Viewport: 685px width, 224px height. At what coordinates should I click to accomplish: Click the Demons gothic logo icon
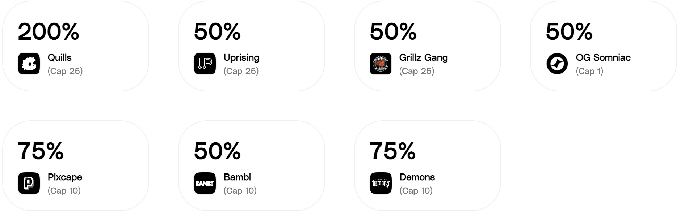click(381, 183)
